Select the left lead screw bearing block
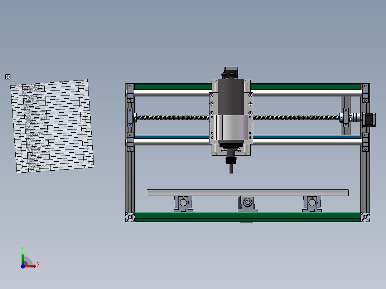 130,118
